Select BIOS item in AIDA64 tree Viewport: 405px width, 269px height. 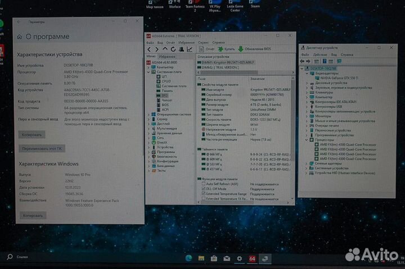click(163, 104)
